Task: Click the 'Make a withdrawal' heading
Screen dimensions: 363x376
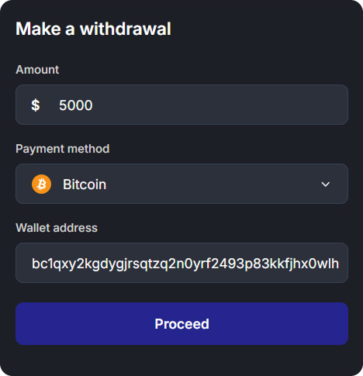Action: (93, 29)
